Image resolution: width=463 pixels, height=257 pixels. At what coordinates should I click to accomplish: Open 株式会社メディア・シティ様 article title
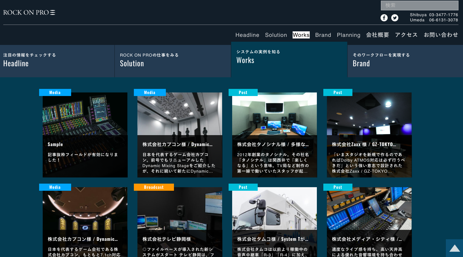(367, 239)
